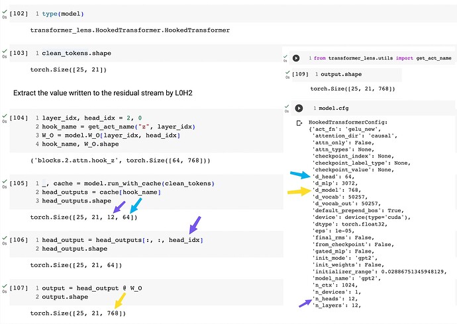Click the HookedTransformerConfig output header
This screenshot has width=457, height=324.
coord(348,122)
